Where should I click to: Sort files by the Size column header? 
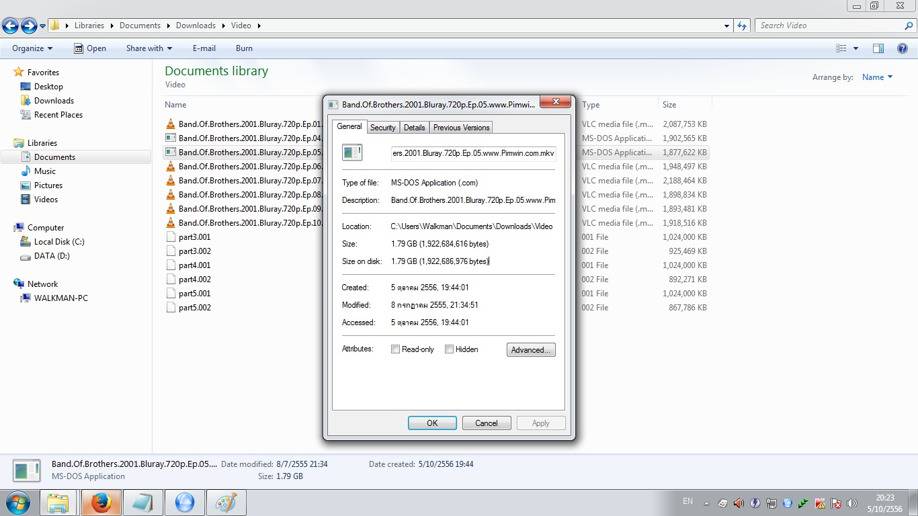(x=685, y=105)
